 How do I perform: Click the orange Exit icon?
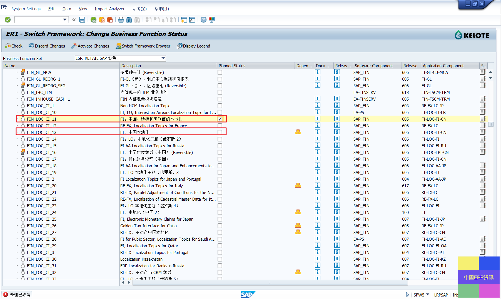coord(102,20)
